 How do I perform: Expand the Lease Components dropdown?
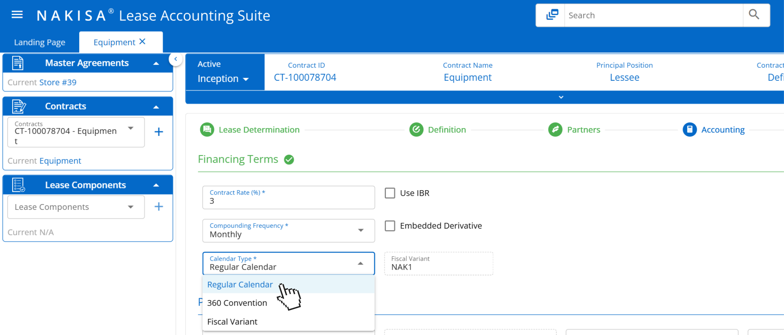pos(76,207)
